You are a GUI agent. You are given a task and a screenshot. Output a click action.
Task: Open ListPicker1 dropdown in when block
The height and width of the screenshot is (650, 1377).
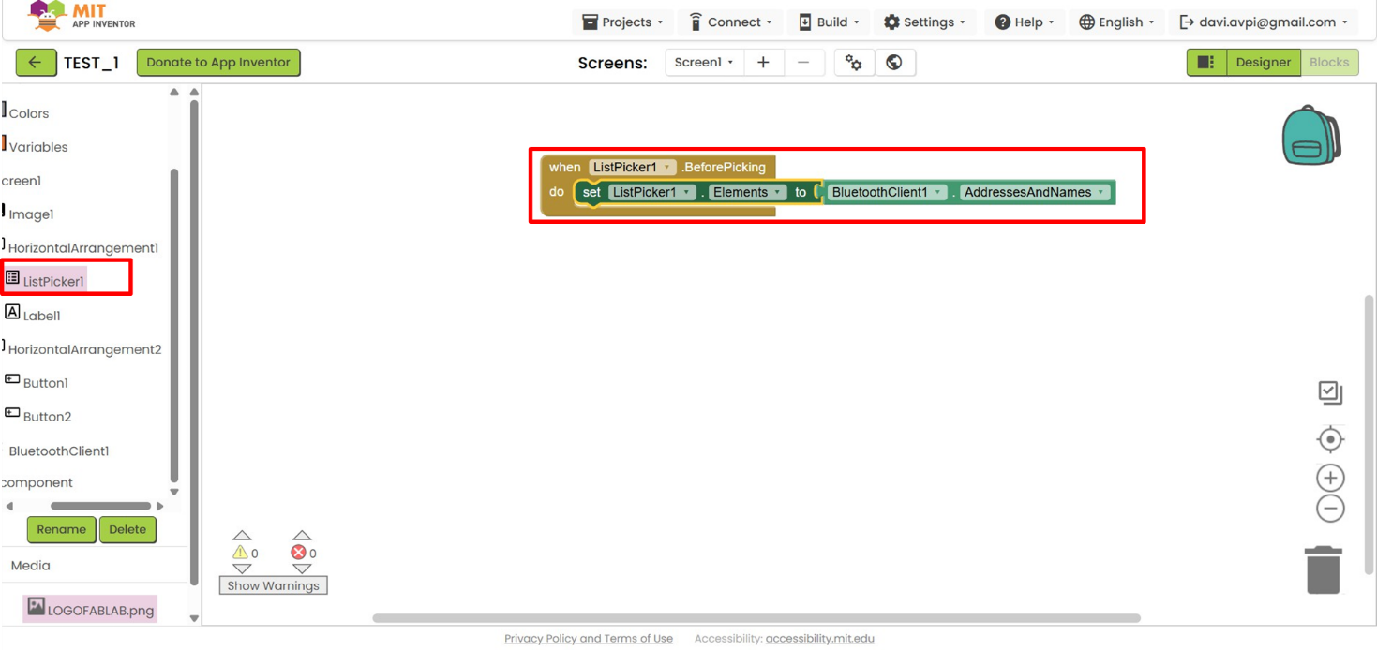point(632,167)
